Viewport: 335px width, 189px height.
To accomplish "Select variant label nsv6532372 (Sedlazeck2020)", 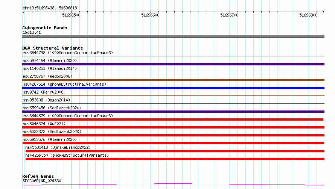I will coord(52,132).
